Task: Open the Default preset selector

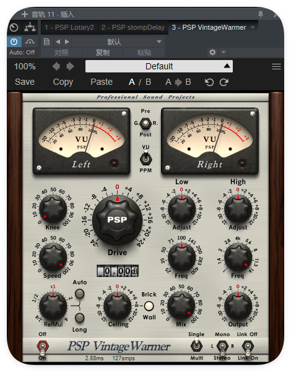Action: 159,66
